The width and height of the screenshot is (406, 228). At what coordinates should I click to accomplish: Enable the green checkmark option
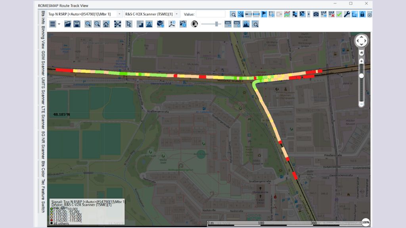pos(339,14)
